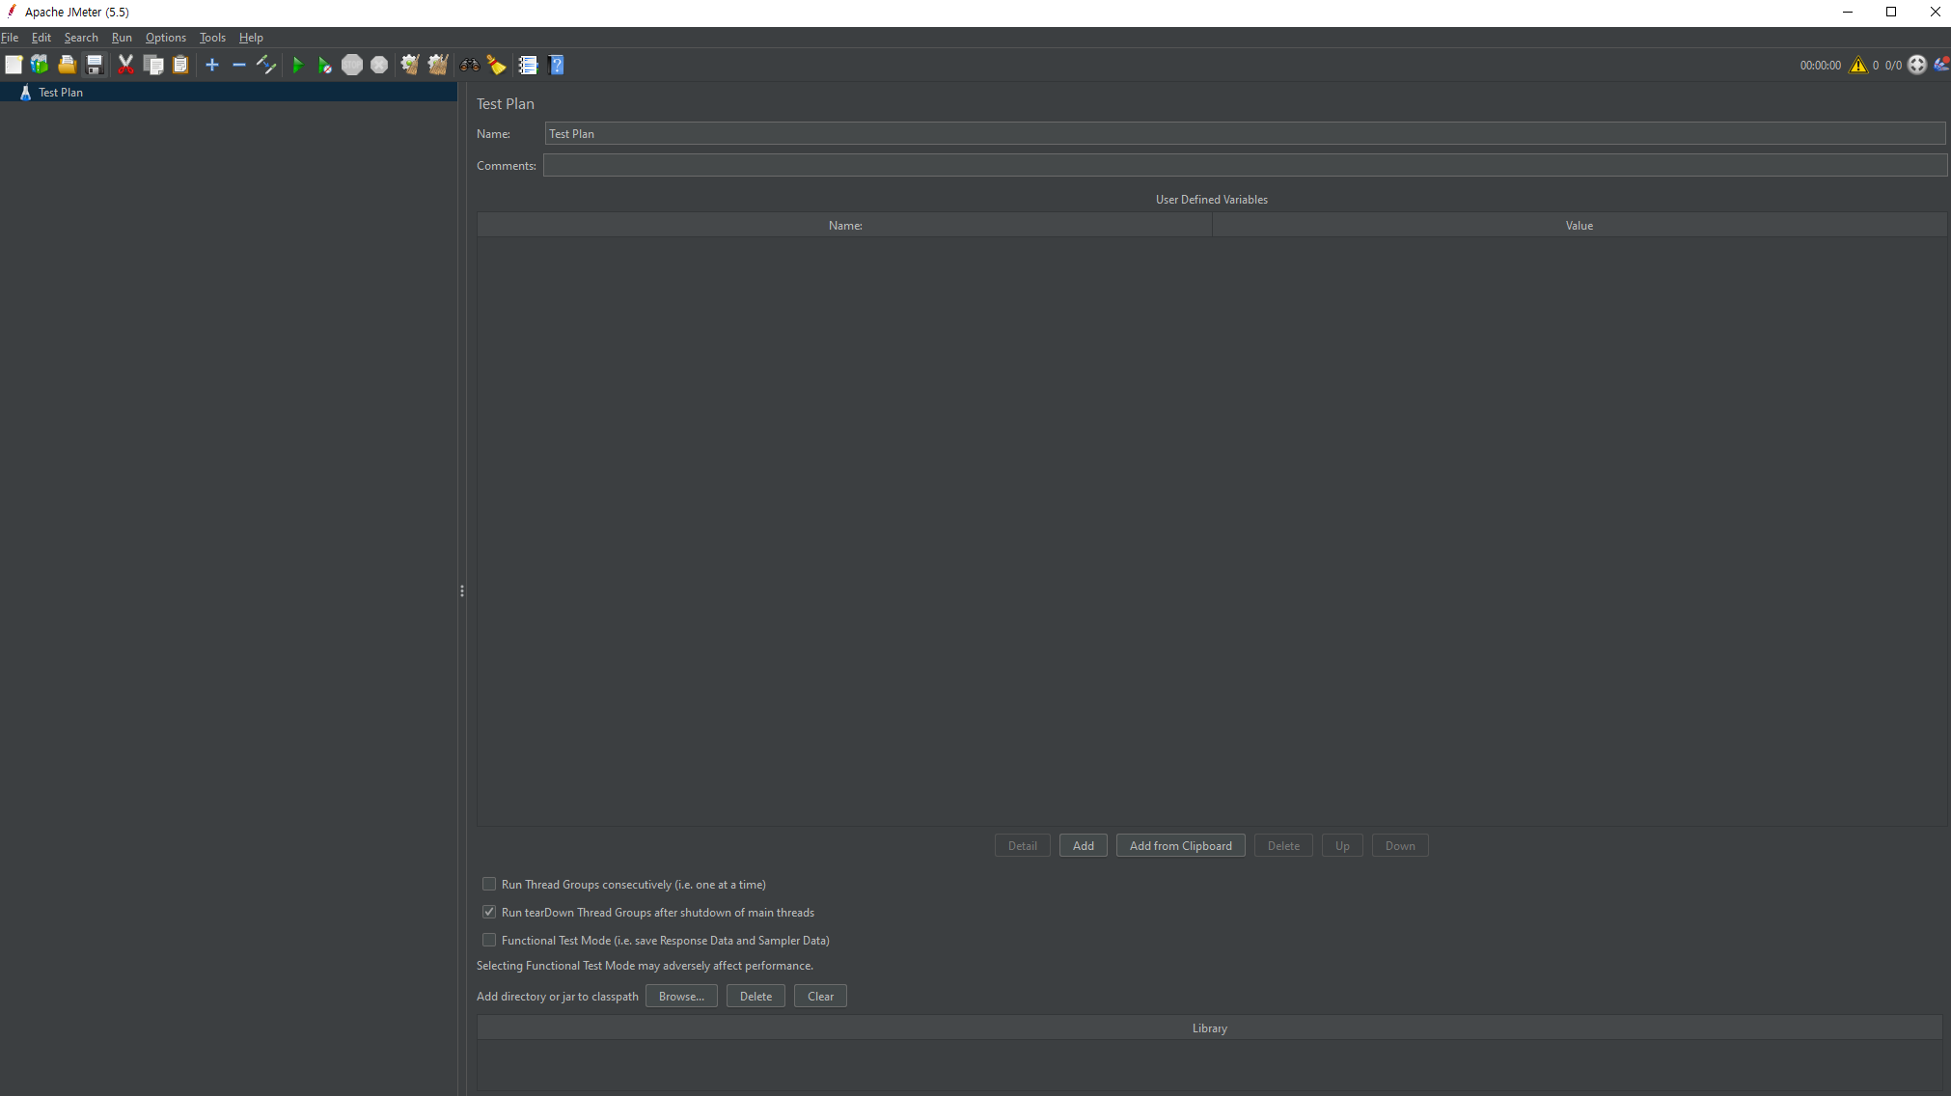
Task: Click the binoculars Search icon
Action: pyautogui.click(x=470, y=65)
